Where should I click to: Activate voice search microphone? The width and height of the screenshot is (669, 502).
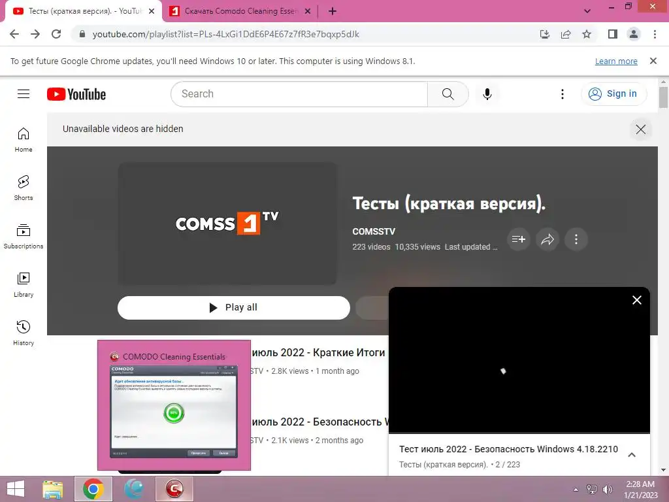487,94
